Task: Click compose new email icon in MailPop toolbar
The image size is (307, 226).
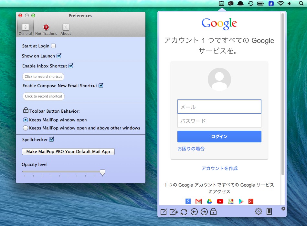Action: point(164,212)
